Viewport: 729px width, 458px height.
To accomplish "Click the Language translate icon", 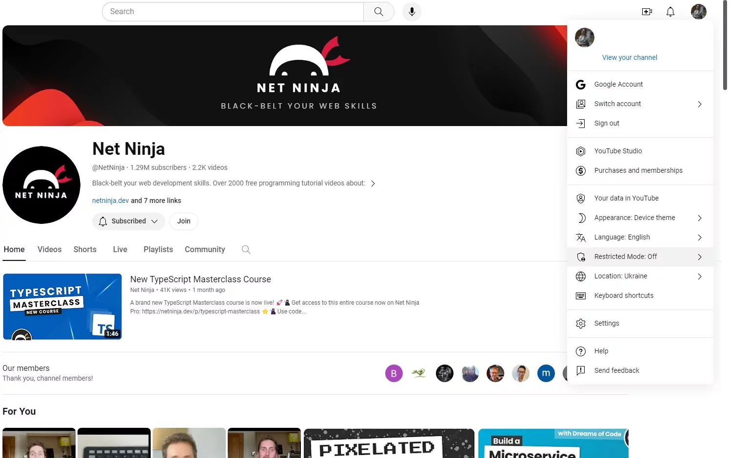I will (581, 238).
